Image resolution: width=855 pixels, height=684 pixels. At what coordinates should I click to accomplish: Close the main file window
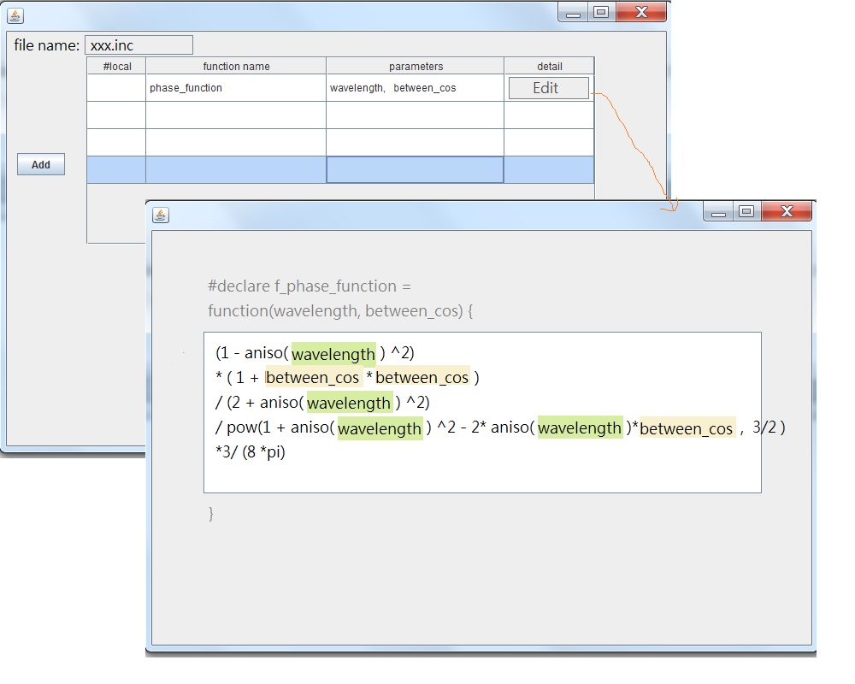pos(640,13)
